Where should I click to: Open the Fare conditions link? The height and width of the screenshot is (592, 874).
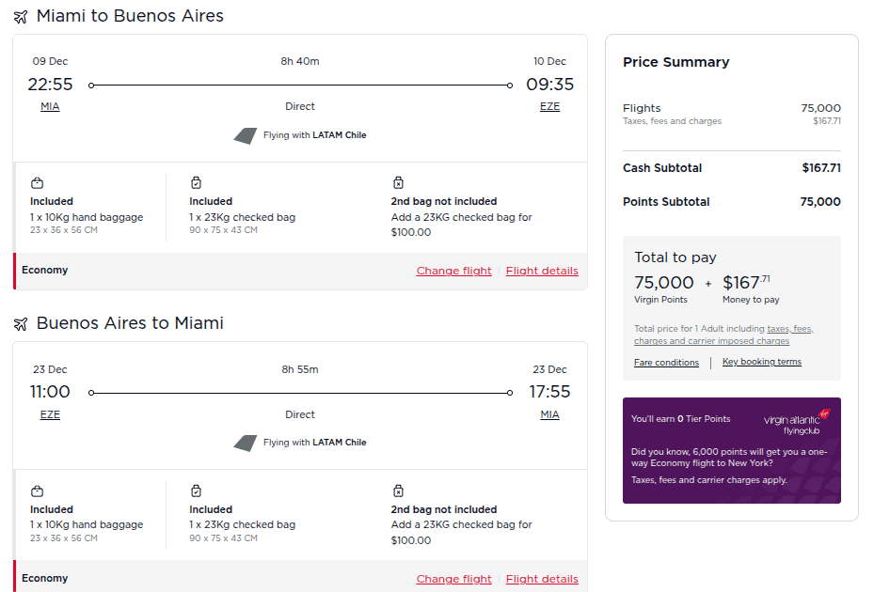point(666,362)
